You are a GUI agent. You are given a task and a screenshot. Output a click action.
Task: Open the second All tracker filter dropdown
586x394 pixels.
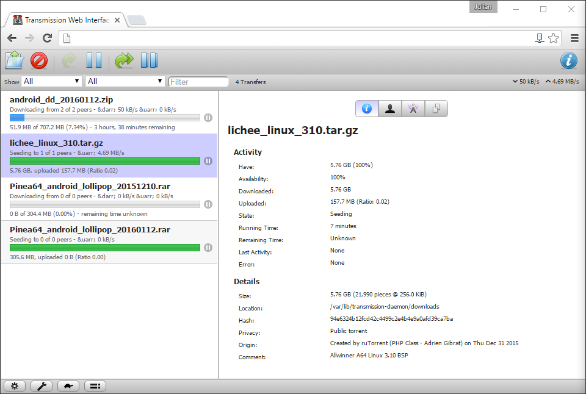click(125, 81)
